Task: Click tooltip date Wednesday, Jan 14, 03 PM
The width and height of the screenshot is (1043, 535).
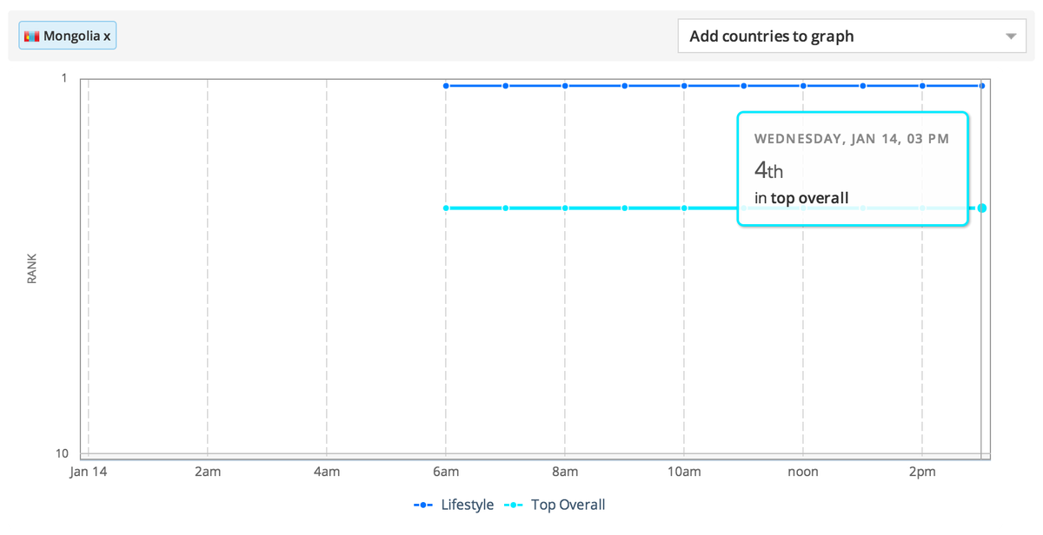Action: [852, 139]
